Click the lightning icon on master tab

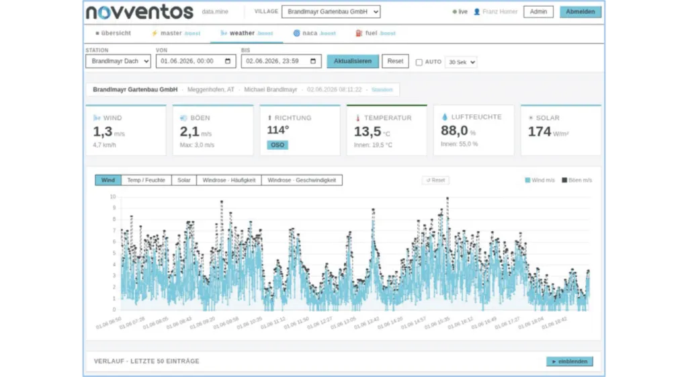[x=155, y=34]
